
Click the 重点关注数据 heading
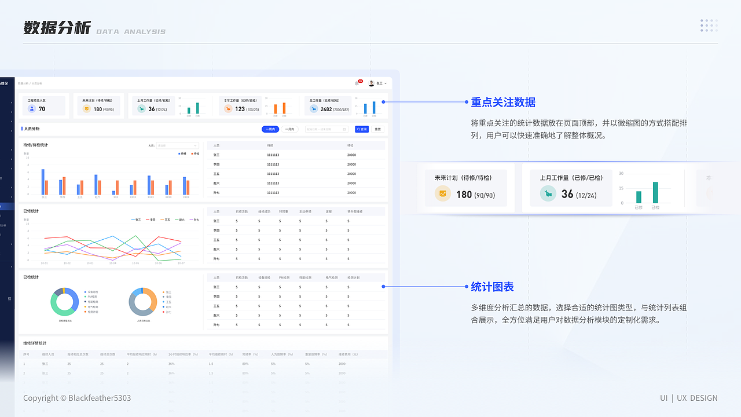pyautogui.click(x=503, y=102)
